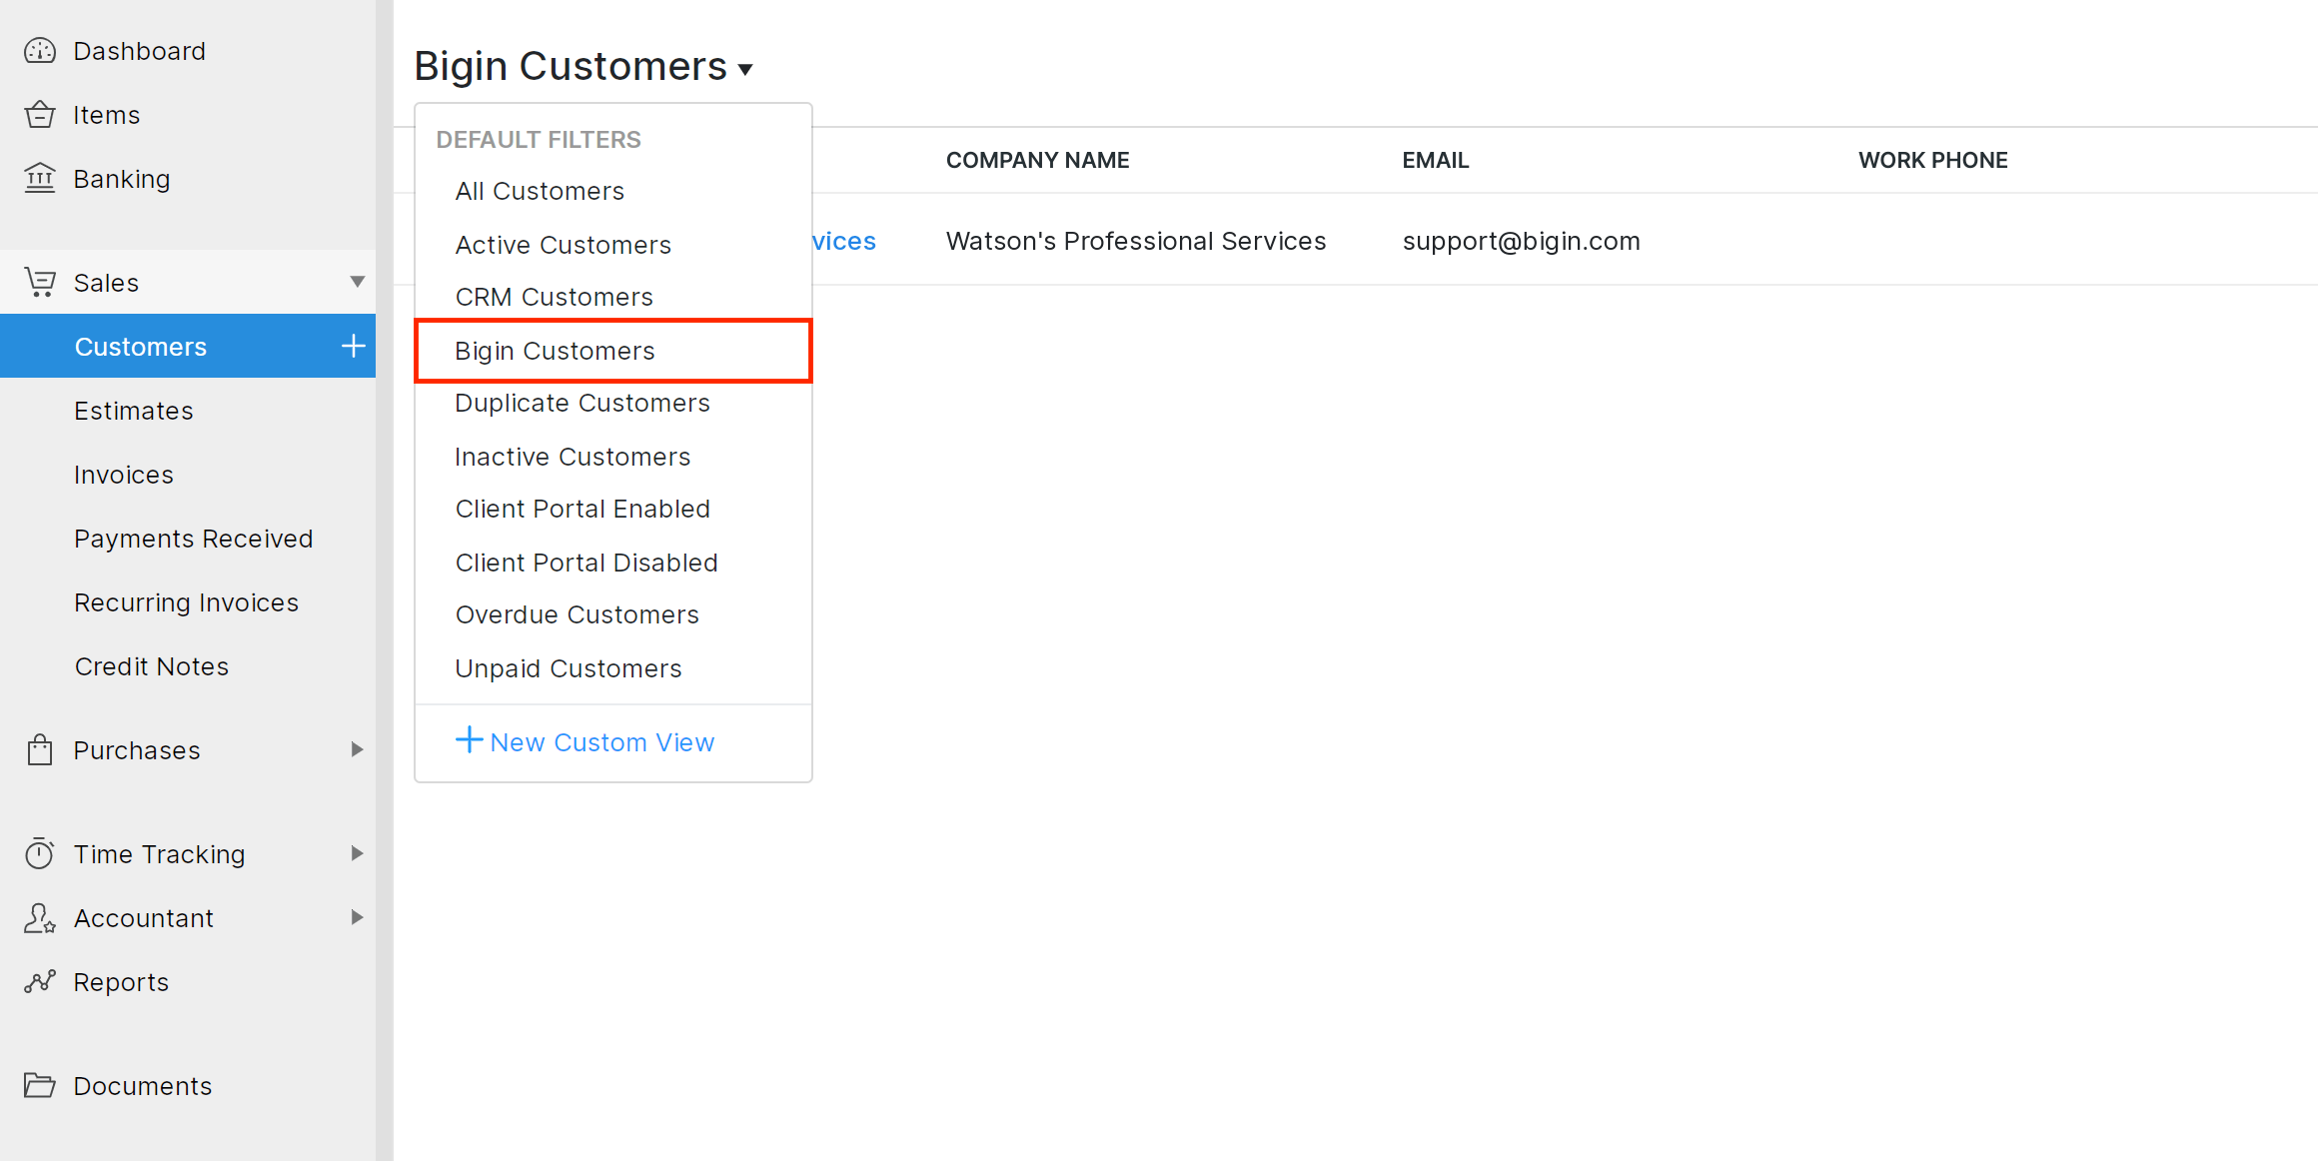Click the Items icon in sidebar
This screenshot has width=2318, height=1161.
pos(40,114)
